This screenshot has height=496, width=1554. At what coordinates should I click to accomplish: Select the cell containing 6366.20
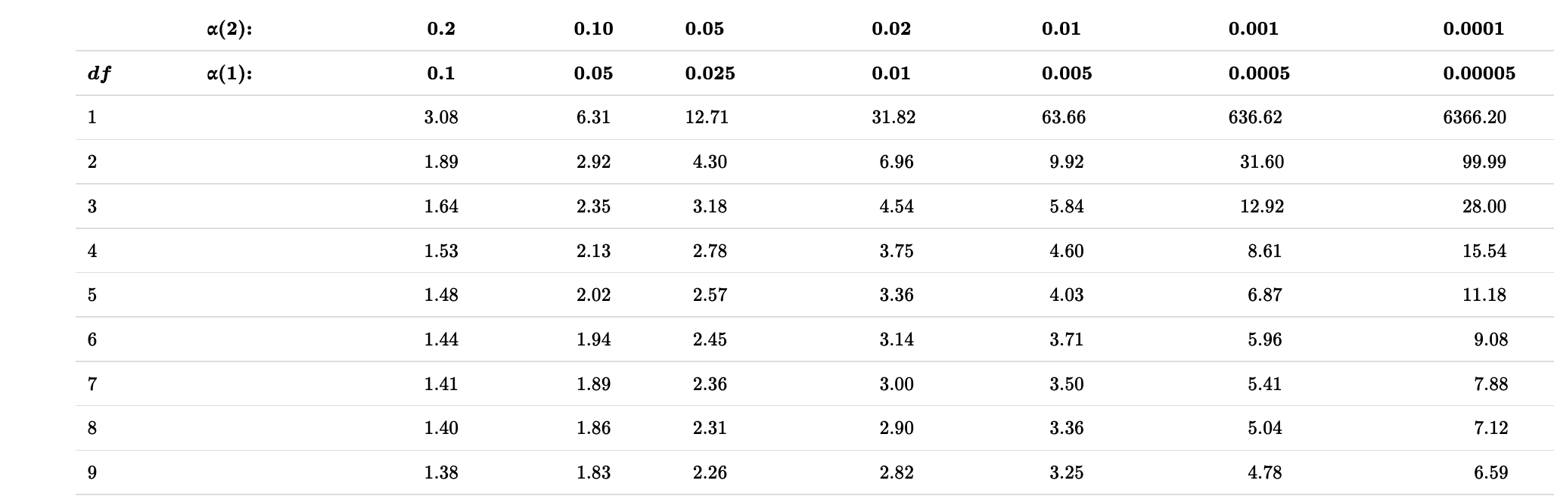pyautogui.click(x=1474, y=117)
